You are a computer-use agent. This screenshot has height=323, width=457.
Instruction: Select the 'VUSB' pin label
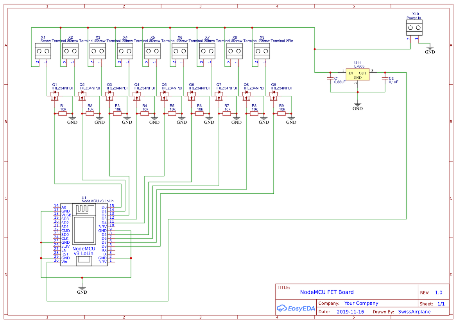tap(66, 215)
